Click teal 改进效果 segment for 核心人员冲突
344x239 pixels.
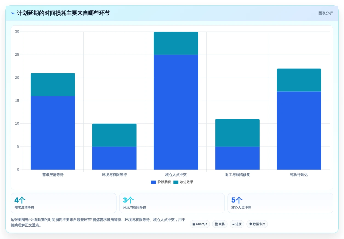click(176, 43)
